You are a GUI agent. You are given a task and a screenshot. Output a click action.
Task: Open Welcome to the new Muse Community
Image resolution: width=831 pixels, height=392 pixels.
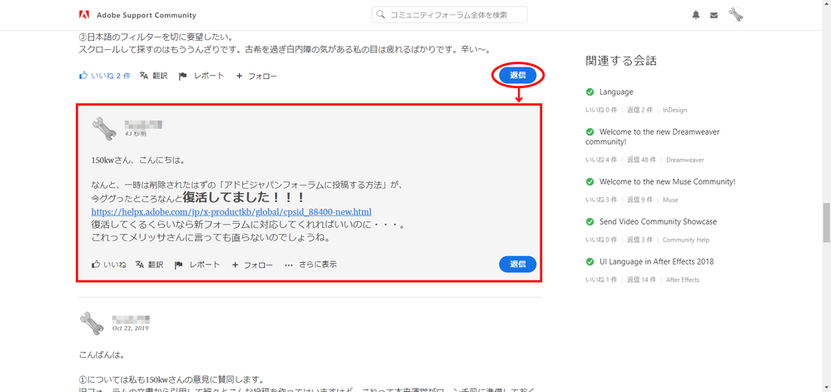667,181
